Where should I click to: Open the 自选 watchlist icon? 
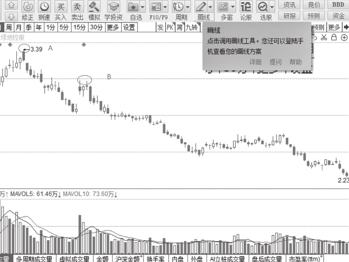click(133, 6)
